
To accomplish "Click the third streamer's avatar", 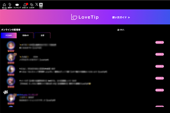I will coord(11,69).
